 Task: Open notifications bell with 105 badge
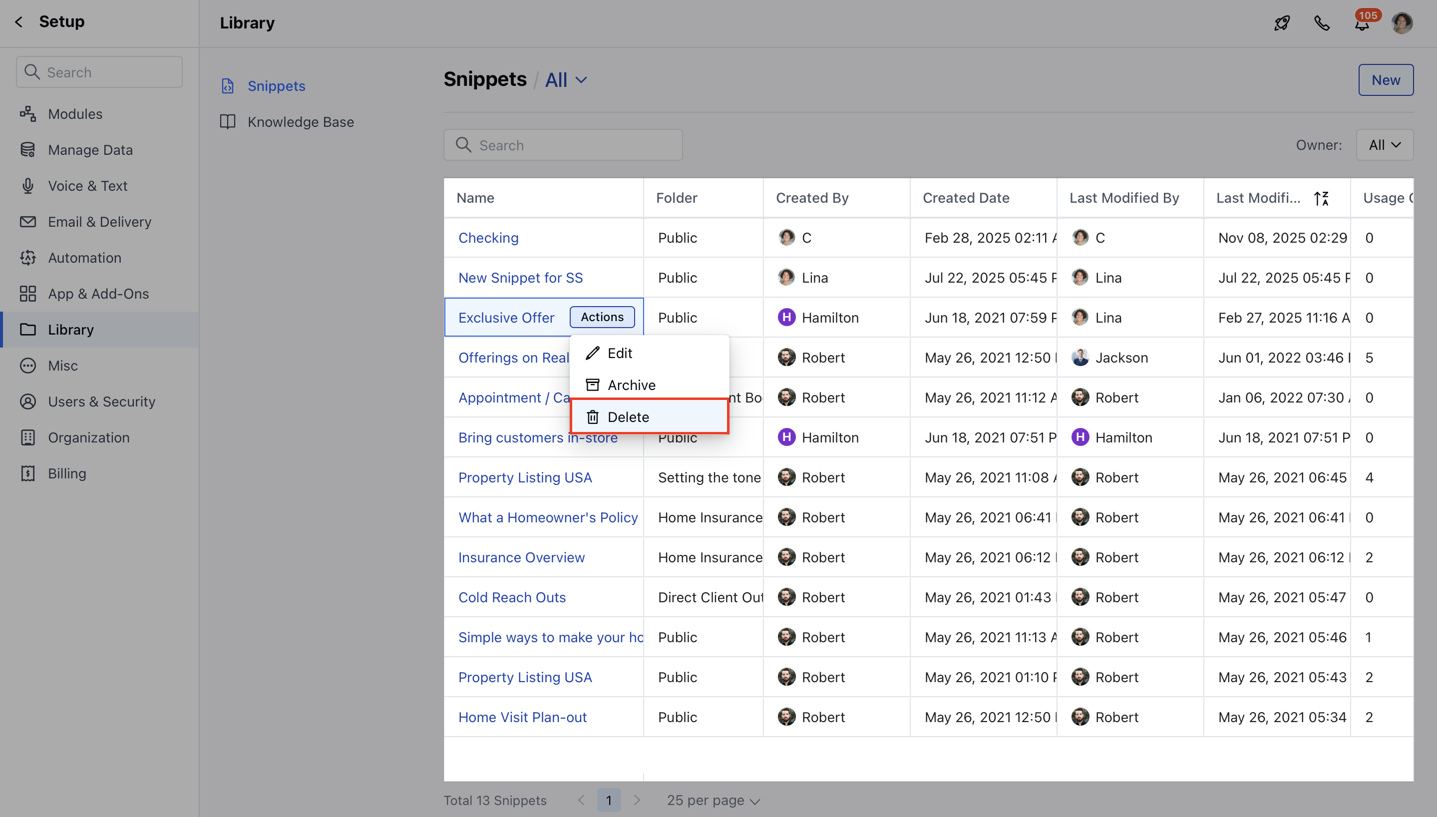1362,24
